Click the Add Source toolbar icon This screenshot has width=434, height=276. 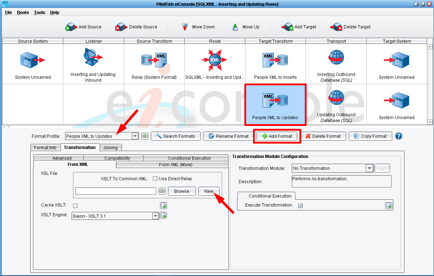71,27
